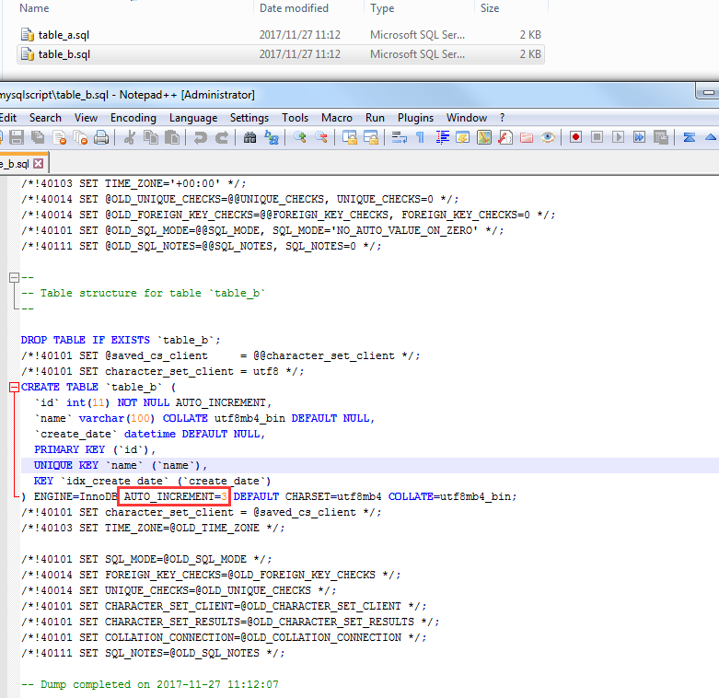Click the Redo arrow icon
The image size is (719, 698).
point(221,137)
